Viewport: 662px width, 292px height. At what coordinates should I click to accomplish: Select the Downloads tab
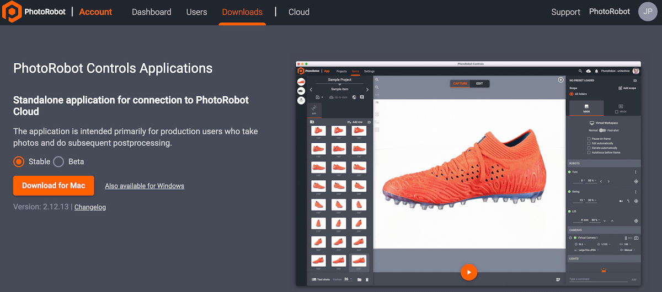click(242, 12)
